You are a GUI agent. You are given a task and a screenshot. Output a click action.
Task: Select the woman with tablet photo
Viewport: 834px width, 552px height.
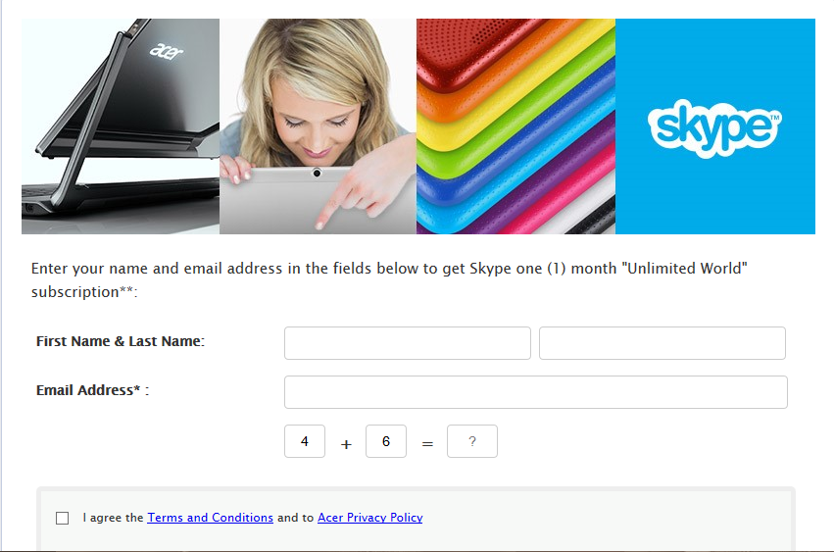[x=319, y=126]
